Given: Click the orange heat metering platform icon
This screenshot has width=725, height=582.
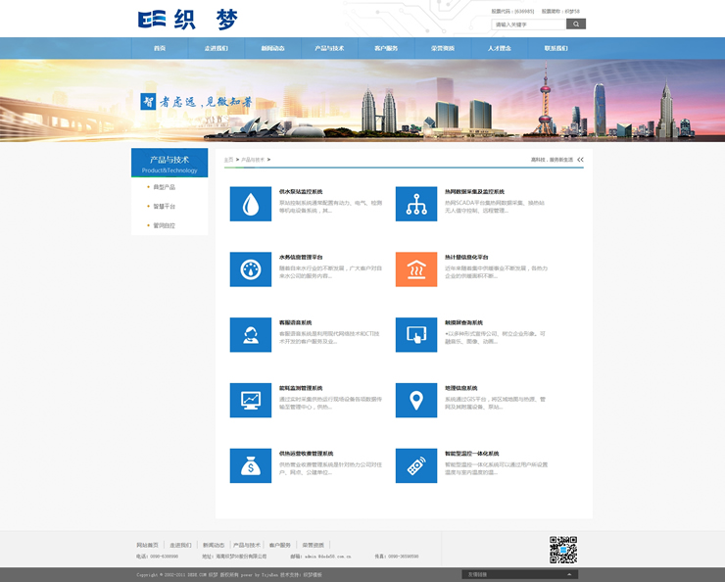Looking at the screenshot, I should [x=416, y=269].
